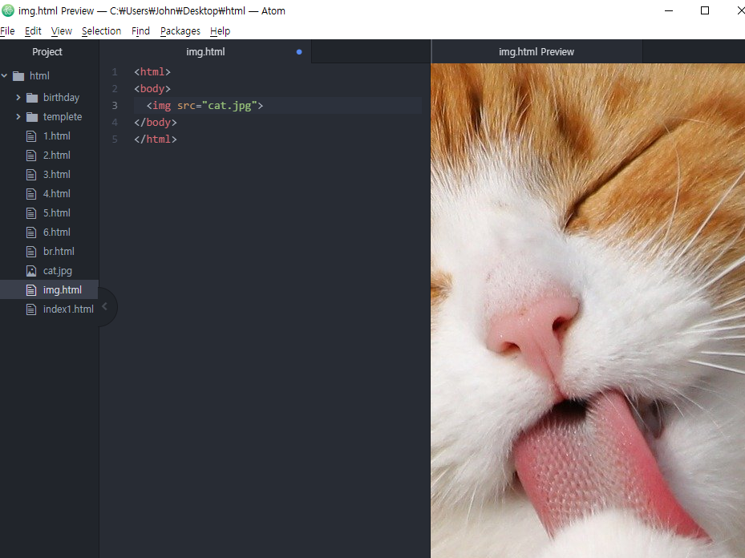Open 1.html from the tree
Viewport: 745px width, 558px height.
57,136
